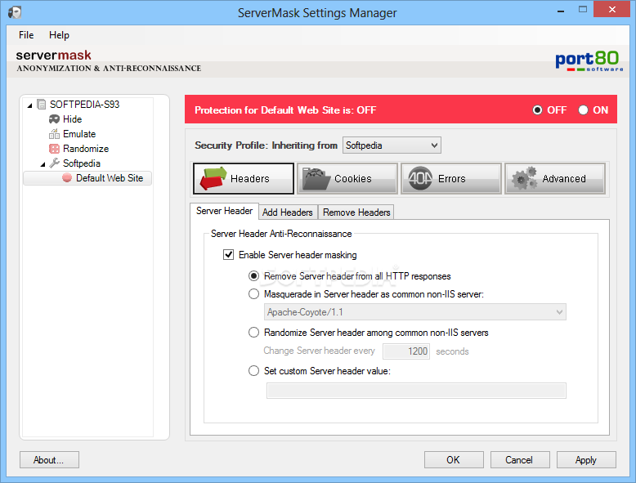
Task: Click the custom Server header value field
Action: coord(416,391)
